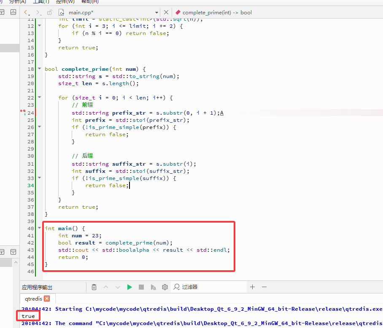Click the "Starting C:\mycode..." output line
Image resolution: width=383 pixels, height=328 pixels.
(202, 309)
